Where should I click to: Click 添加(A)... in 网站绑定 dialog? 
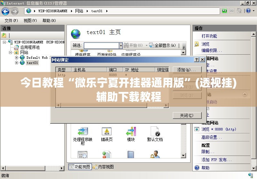click(x=187, y=70)
